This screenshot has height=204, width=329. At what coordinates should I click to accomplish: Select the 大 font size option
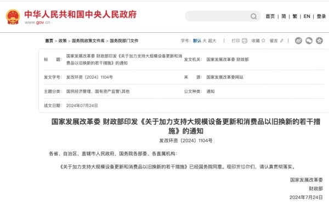pyautogui.click(x=205, y=40)
